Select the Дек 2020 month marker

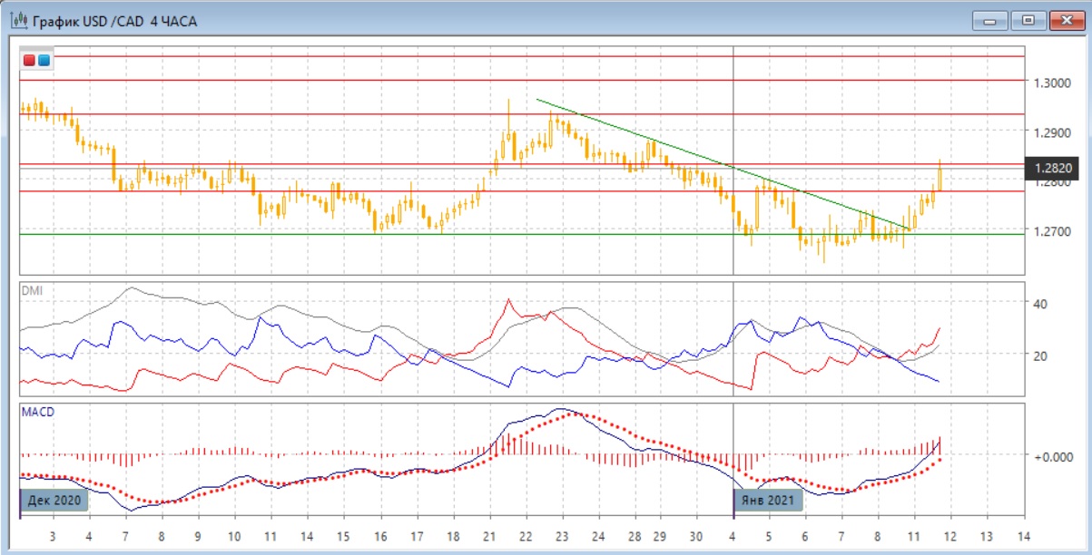(54, 499)
